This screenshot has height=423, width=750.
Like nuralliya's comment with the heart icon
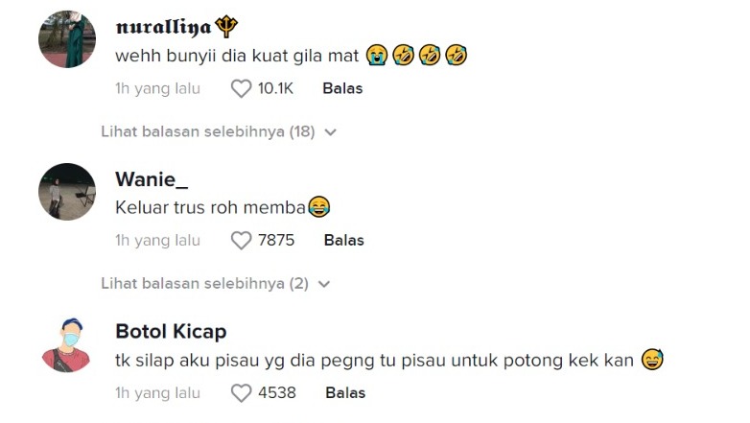[241, 89]
